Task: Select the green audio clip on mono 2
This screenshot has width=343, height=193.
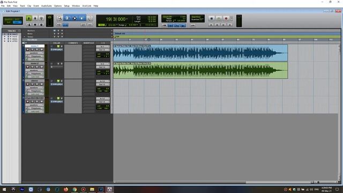Action: (x=200, y=70)
